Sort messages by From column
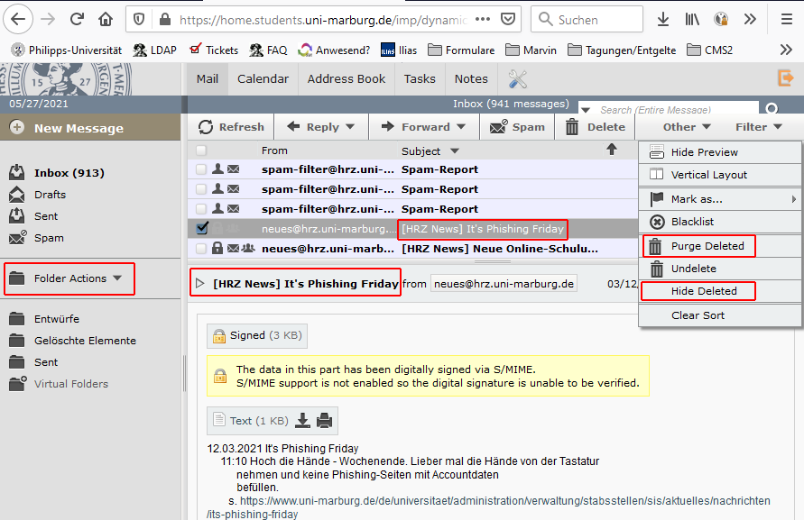The height and width of the screenshot is (520, 804). (274, 151)
